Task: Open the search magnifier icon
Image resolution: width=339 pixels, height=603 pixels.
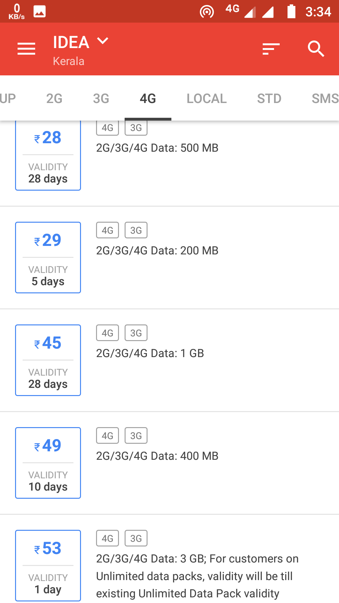Action: [x=316, y=49]
